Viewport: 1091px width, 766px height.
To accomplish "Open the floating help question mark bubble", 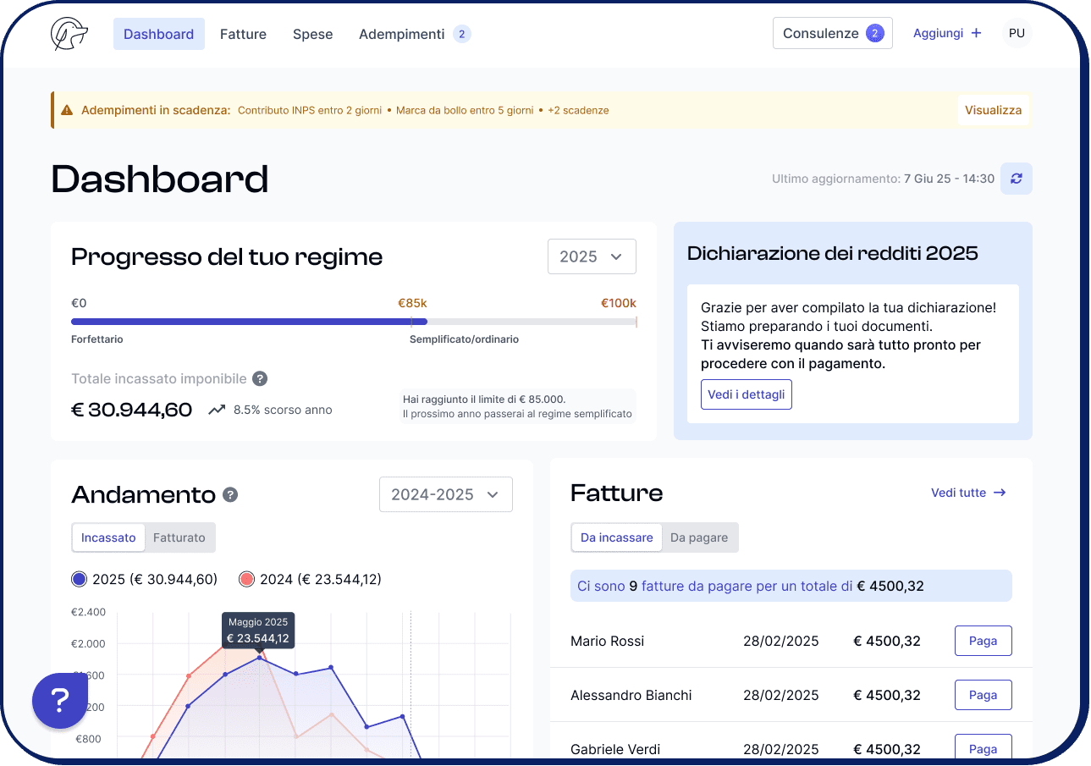I will 59,701.
